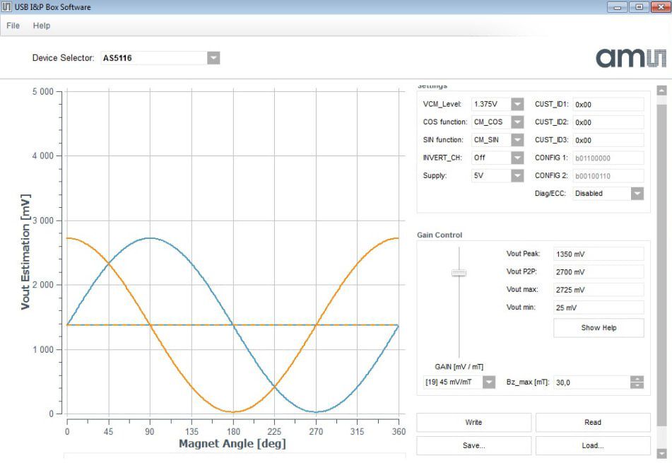Change the Supply voltage dropdown
The width and height of the screenshot is (672, 463).
pos(517,175)
